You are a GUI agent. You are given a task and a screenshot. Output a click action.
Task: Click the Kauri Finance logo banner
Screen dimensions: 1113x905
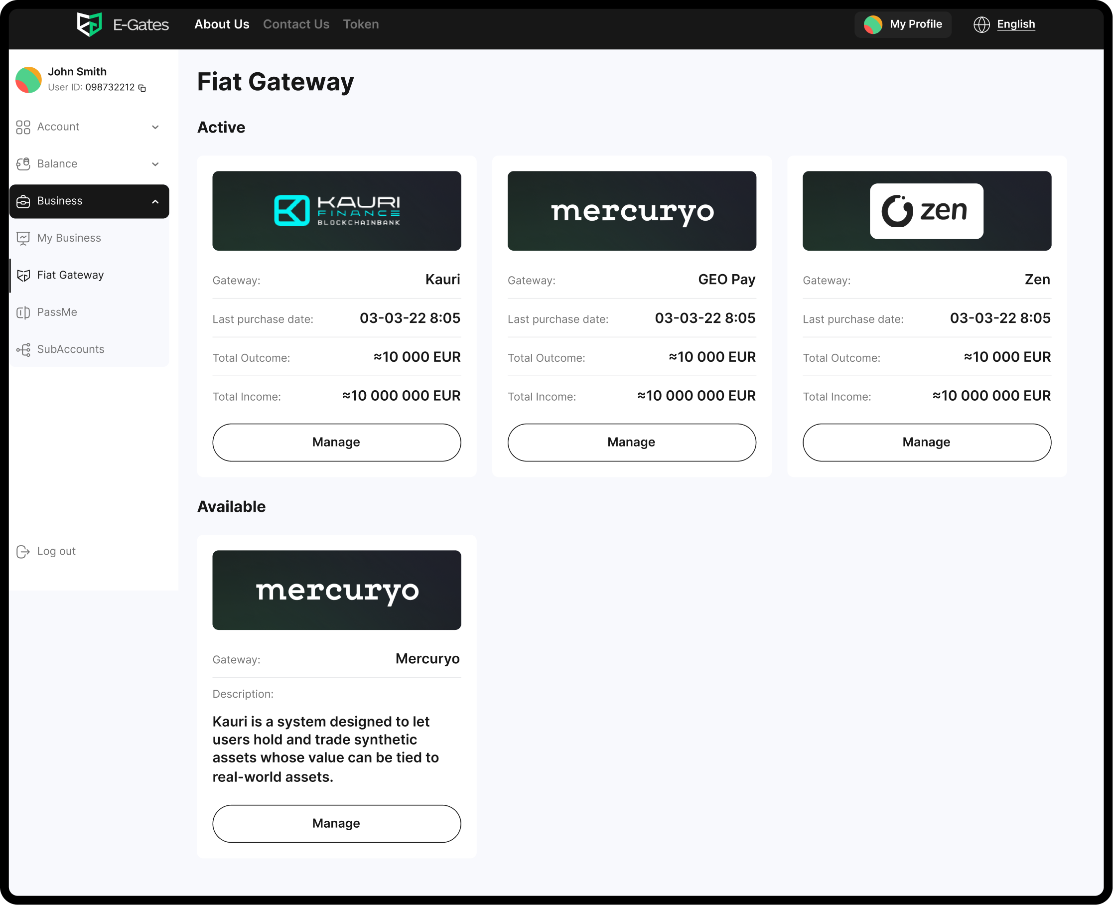[x=337, y=211]
